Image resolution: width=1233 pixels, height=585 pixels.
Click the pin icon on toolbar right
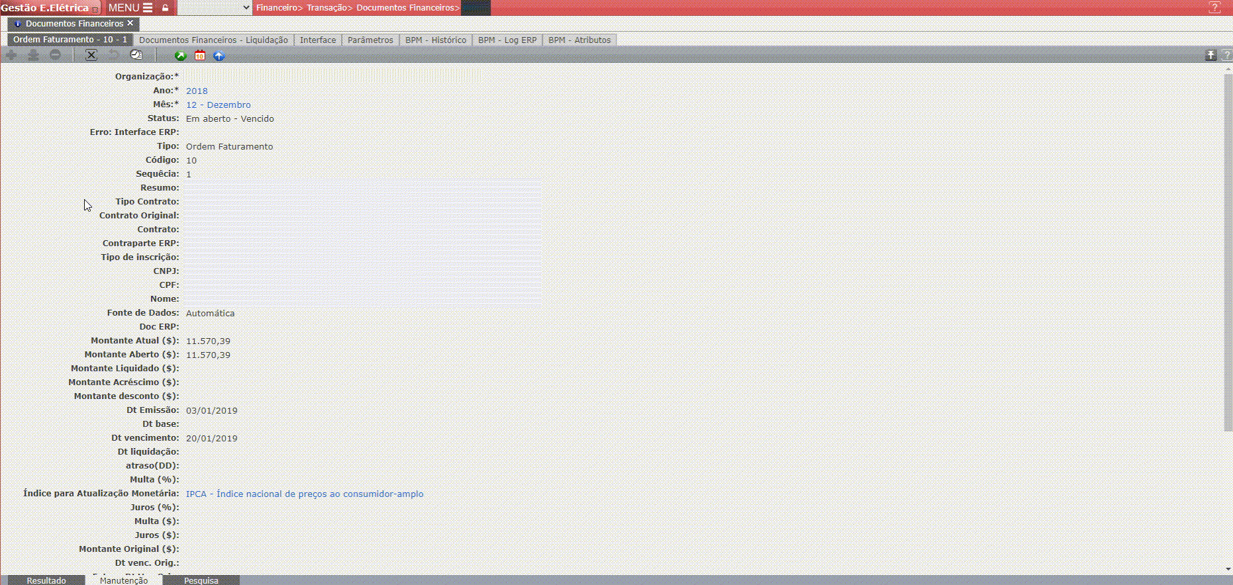(1210, 56)
